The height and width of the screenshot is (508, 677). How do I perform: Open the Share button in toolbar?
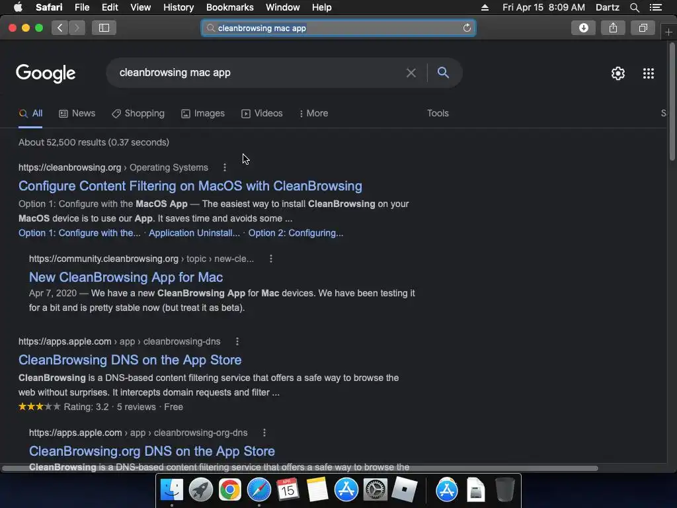(x=613, y=28)
